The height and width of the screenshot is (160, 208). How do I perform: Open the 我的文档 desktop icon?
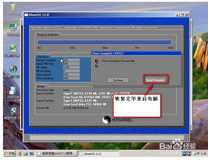click(13, 9)
